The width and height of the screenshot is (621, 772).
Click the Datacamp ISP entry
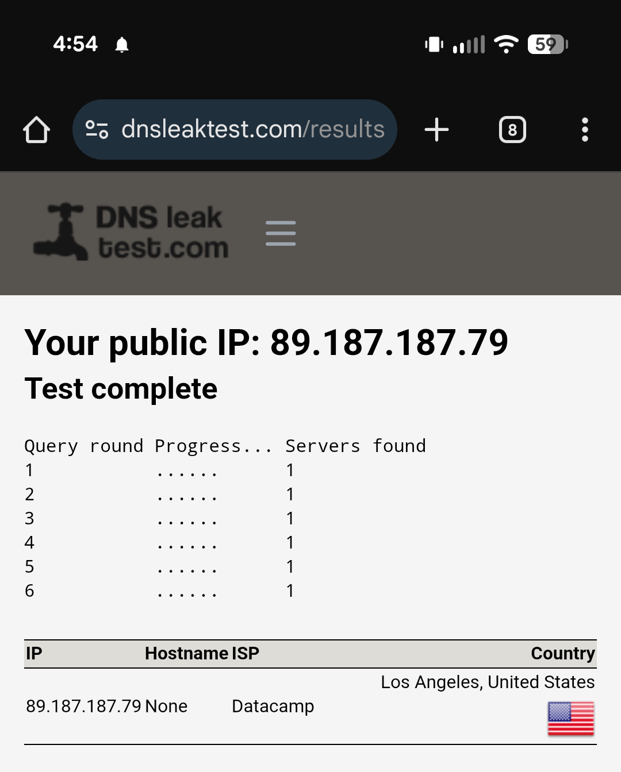pos(273,706)
